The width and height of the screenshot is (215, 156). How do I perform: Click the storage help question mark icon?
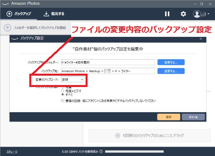[x=101, y=152]
